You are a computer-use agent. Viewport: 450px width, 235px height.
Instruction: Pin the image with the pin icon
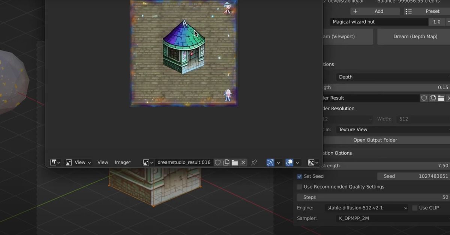254,162
